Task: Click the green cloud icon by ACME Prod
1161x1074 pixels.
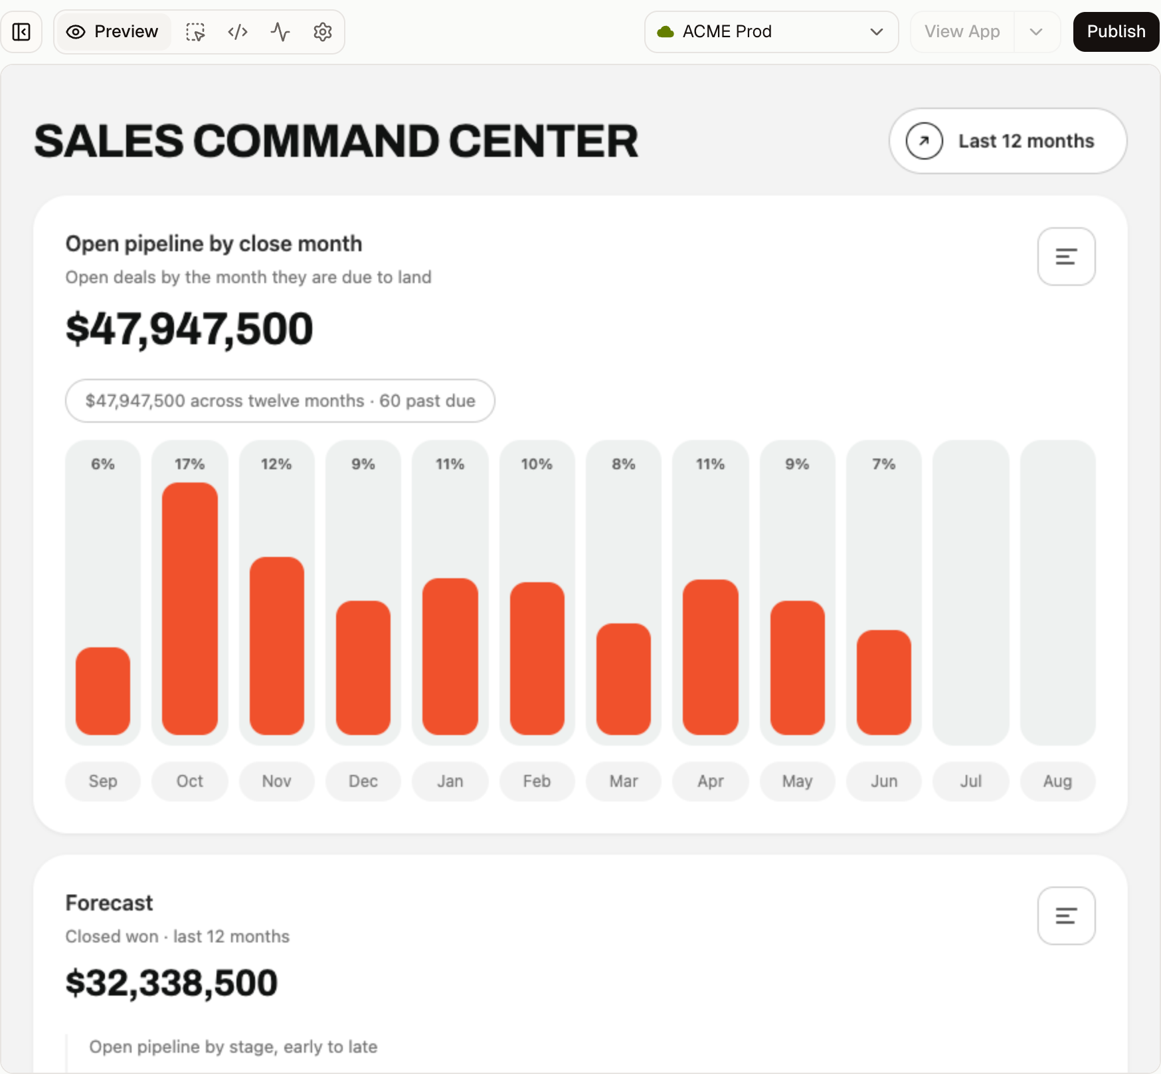Action: (x=666, y=32)
